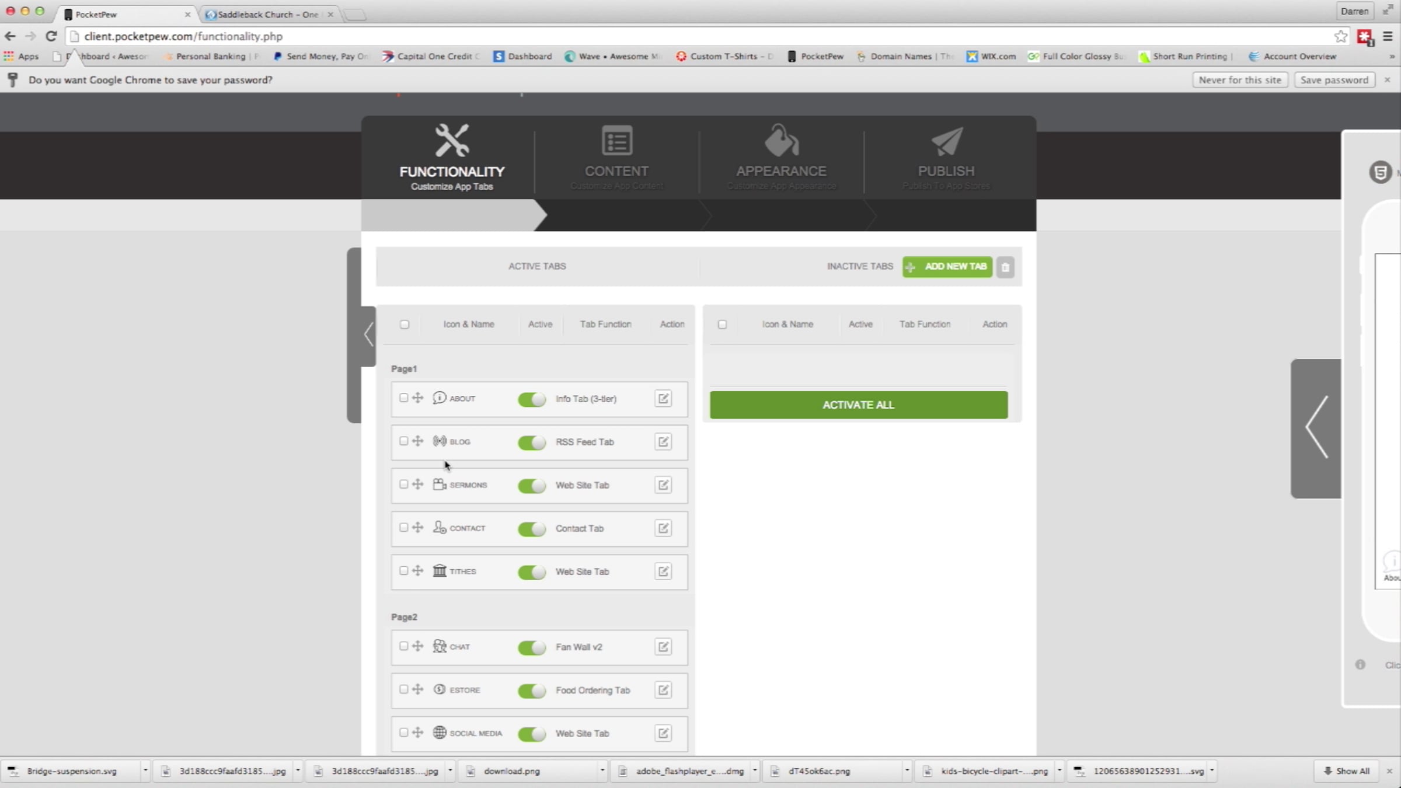1401x788 pixels.
Task: Click the ADD NEW TAB button
Action: tap(947, 267)
